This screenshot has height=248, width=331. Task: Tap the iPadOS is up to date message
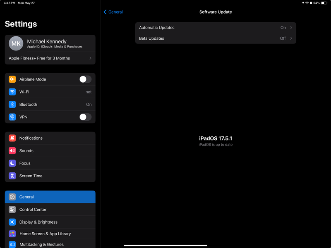tap(216, 145)
